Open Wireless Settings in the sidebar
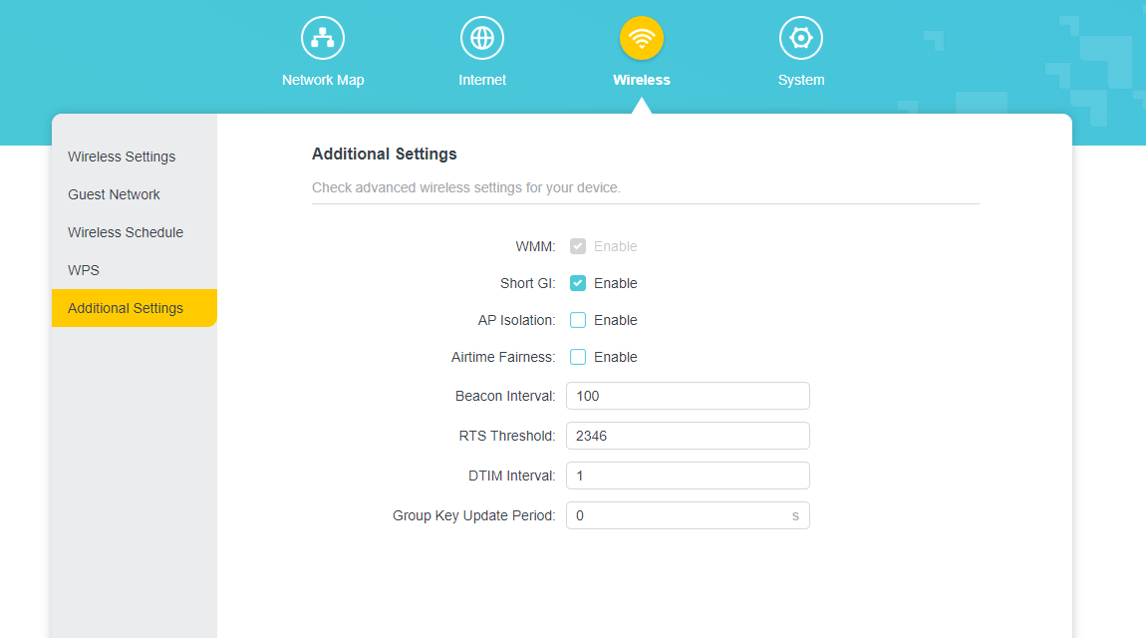Screen dimensions: 1146x638 tap(122, 157)
